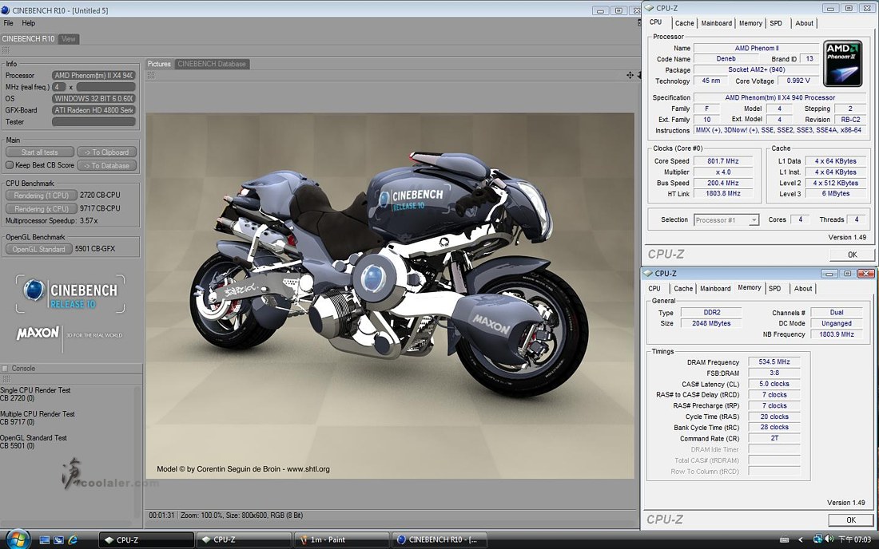Open the File menu in CINEBENCH
The image size is (879, 549).
(9, 23)
